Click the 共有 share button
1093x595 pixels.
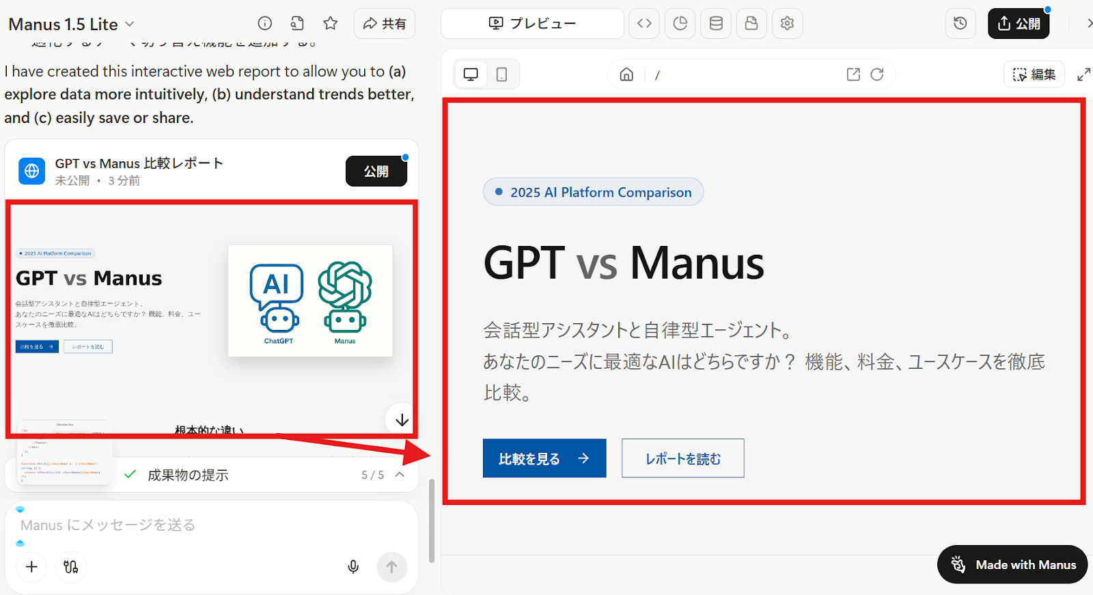385,24
